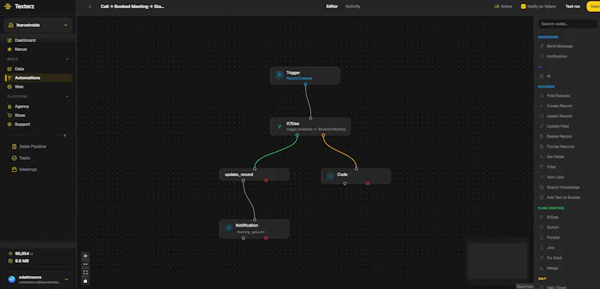Click the Data icon in sidebar

[x=10, y=69]
